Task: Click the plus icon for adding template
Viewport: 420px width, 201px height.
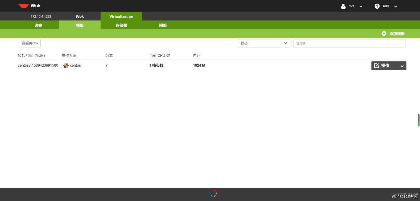Action: pyautogui.click(x=384, y=34)
